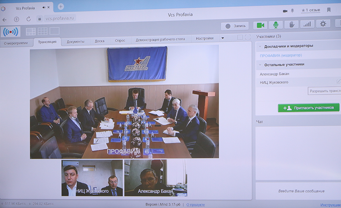The image size is (341, 208).
Task: Open the gear settings icon
Action: 323,24
